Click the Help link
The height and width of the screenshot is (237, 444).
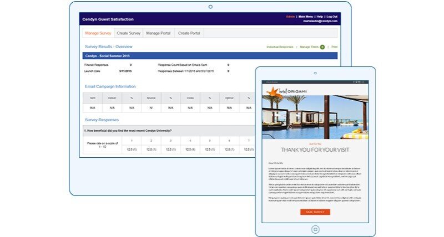(320, 17)
